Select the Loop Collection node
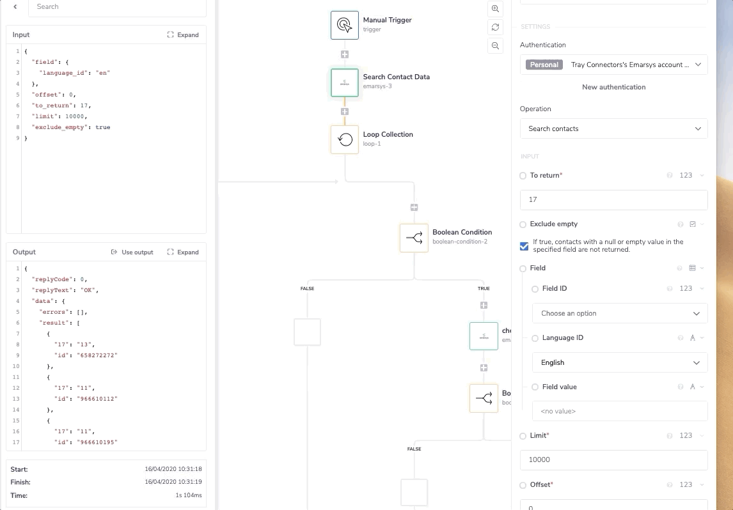The height and width of the screenshot is (510, 733). point(345,139)
